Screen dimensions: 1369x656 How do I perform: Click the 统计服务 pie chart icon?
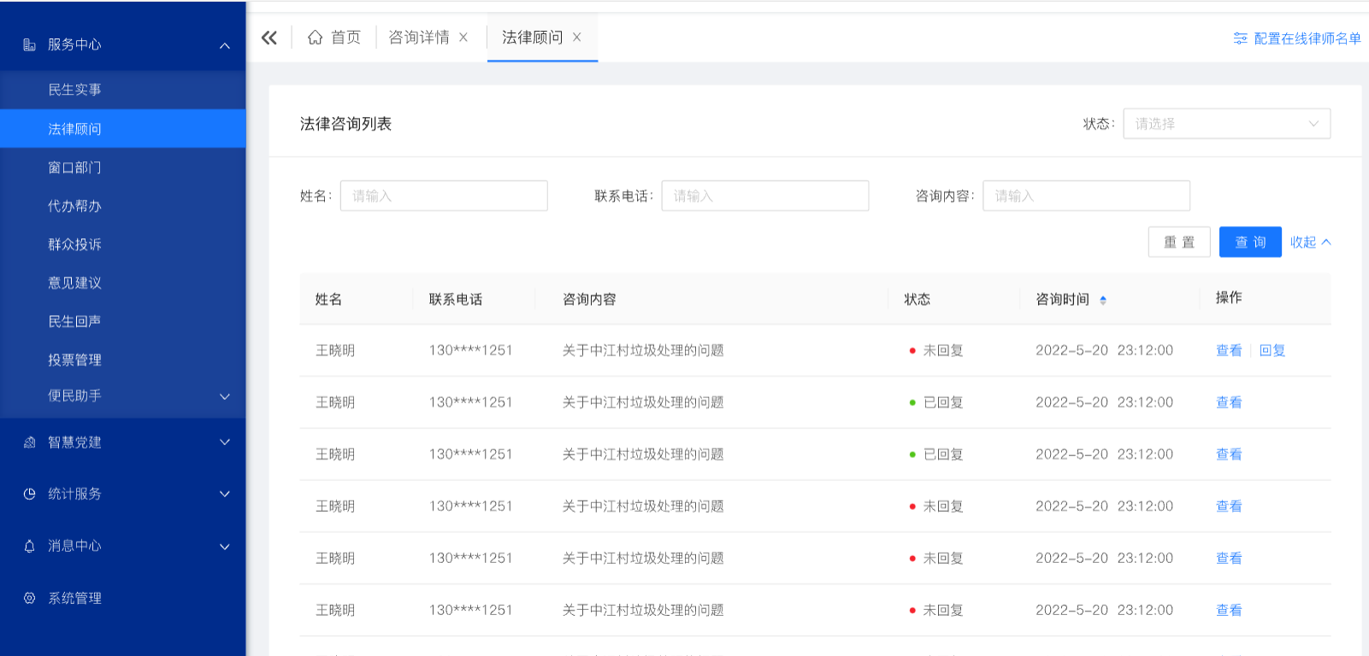coord(29,494)
